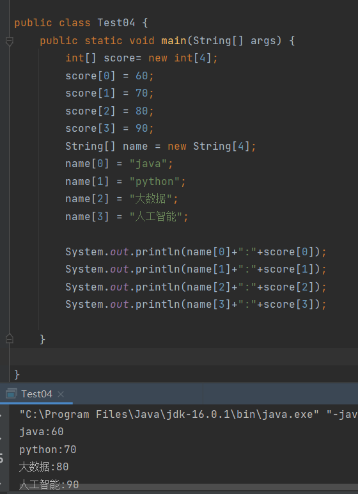358x494 pixels.
Task: Click the 'score[1] = 70;' line
Action: point(109,93)
